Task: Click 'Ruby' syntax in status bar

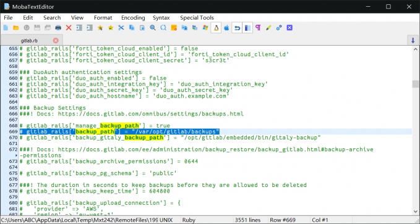Action: click(189, 220)
